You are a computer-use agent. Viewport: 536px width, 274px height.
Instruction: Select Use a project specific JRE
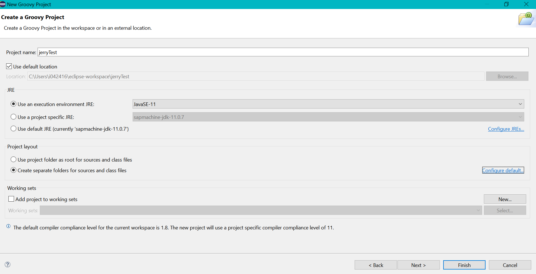13,117
